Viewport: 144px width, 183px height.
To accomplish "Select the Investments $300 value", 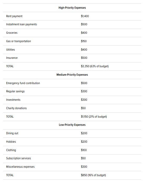I will pyautogui.click(x=84, y=100).
